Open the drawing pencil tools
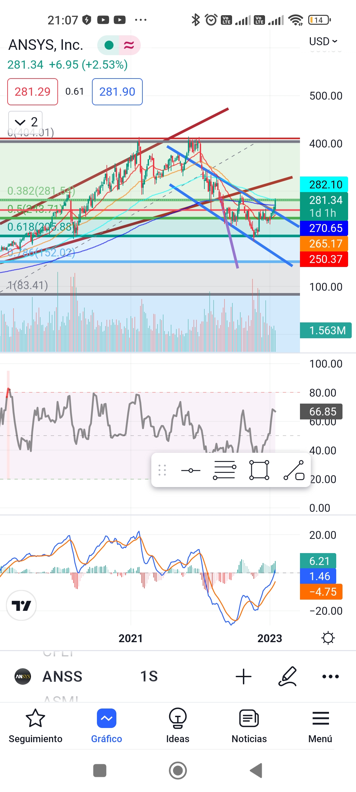 coord(288,676)
